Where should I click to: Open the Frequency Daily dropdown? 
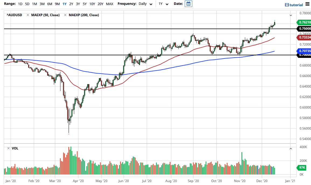pos(145,4)
